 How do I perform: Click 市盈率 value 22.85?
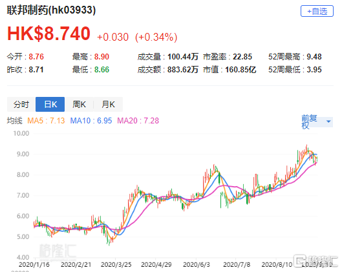click(242, 57)
